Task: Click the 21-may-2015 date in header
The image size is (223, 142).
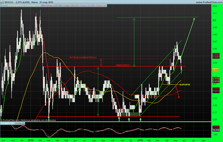Action: [x=46, y=2]
